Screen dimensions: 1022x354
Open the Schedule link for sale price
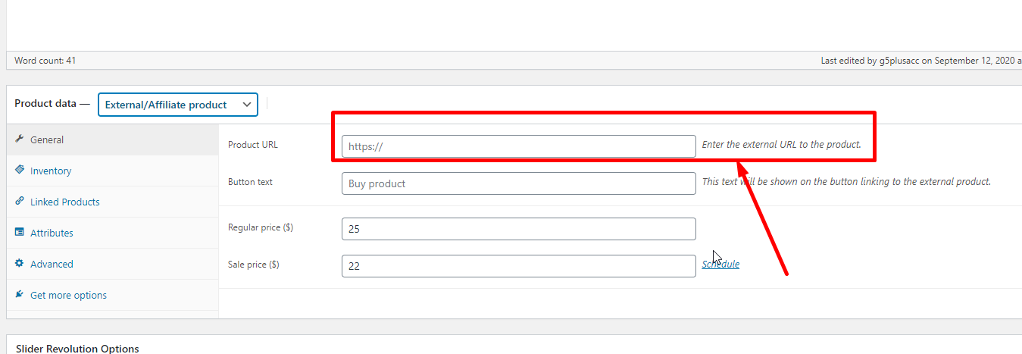720,265
